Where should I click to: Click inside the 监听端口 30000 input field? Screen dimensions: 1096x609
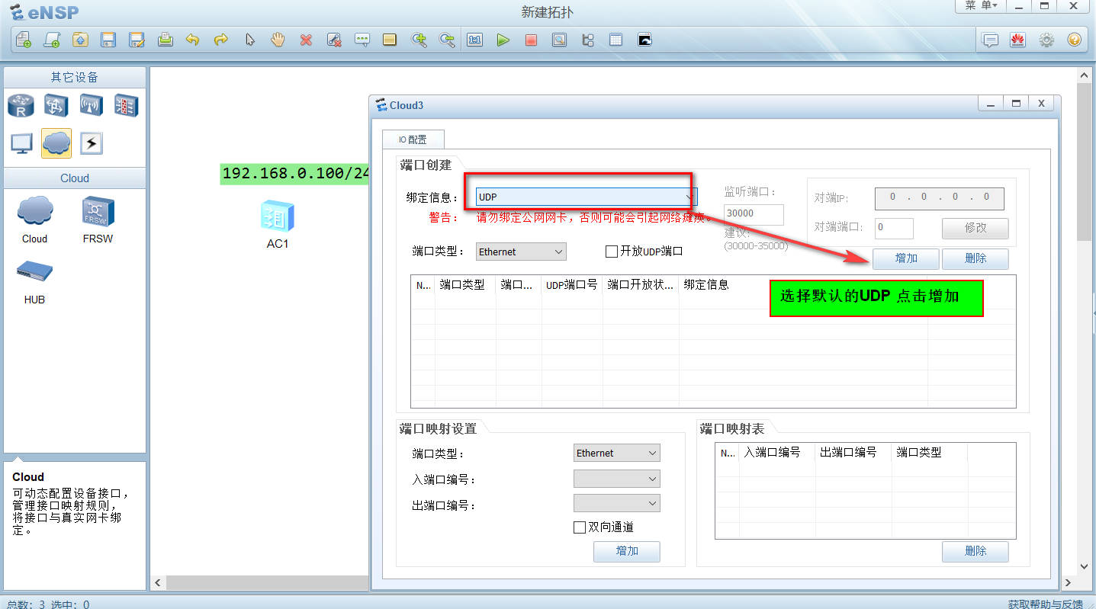(752, 214)
